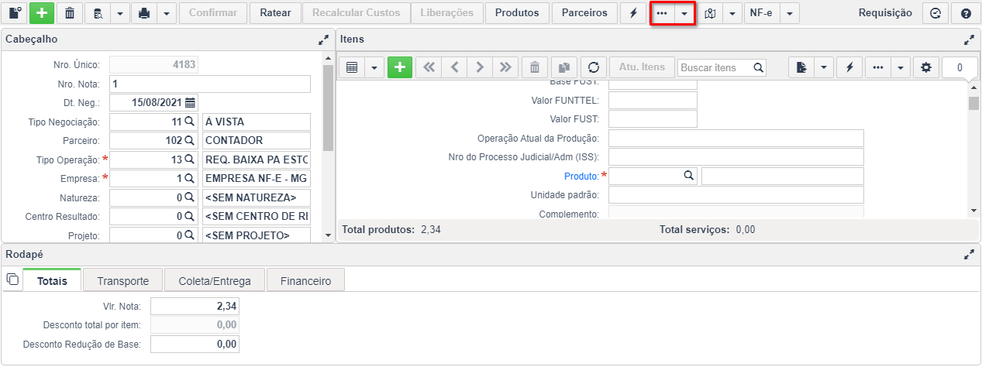Click the map icon in top toolbar
The width and height of the screenshot is (982, 367).
(x=709, y=13)
